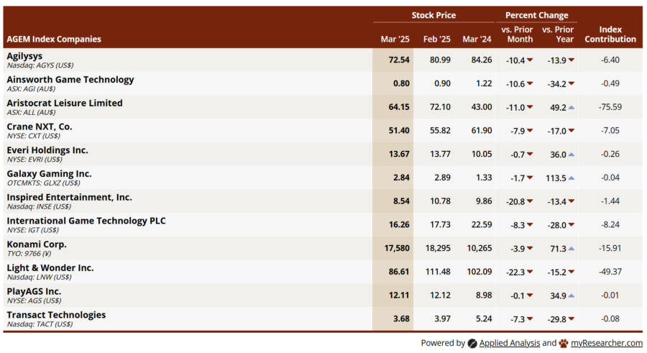Select Everi's Feb '25 price 13.77
This screenshot has width=647, height=353.
(440, 155)
